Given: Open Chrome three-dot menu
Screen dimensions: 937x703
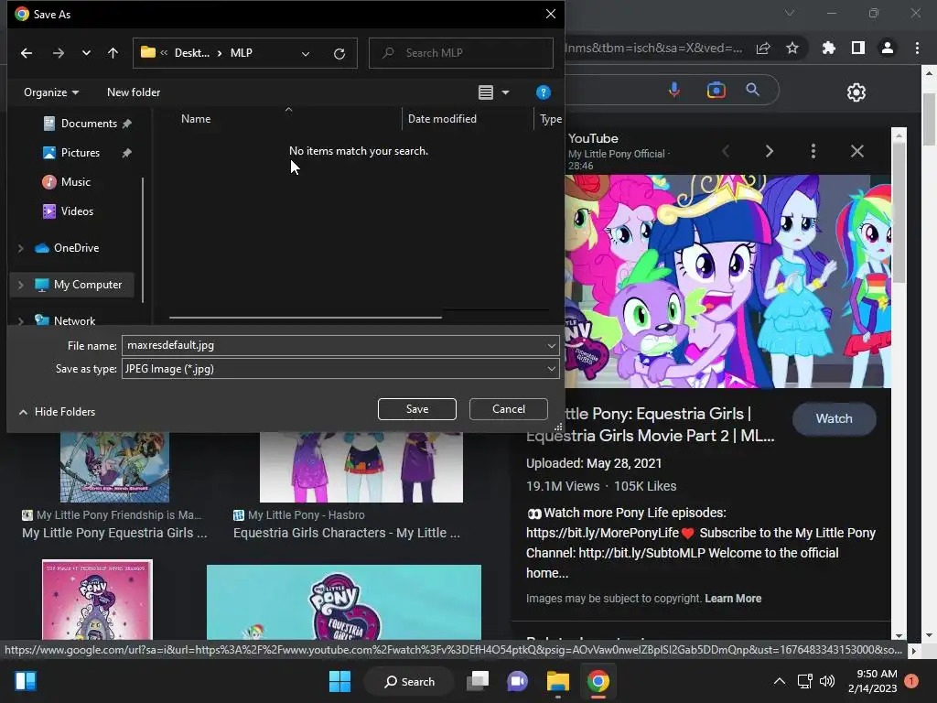Looking at the screenshot, I should pos(917,48).
